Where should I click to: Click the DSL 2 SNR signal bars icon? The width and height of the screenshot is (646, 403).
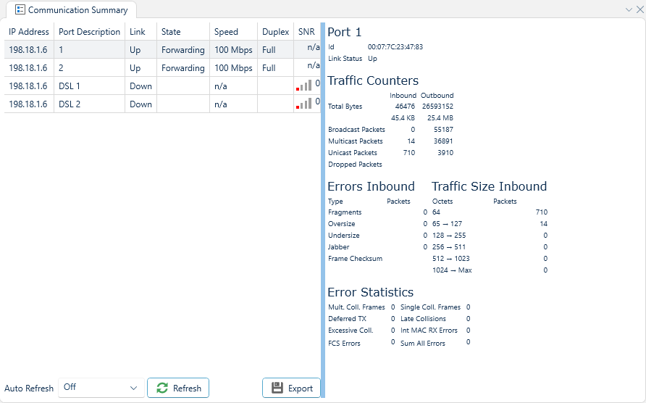(x=304, y=104)
